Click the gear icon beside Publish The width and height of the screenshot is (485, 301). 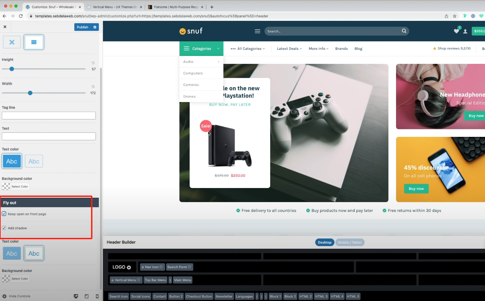click(95, 27)
